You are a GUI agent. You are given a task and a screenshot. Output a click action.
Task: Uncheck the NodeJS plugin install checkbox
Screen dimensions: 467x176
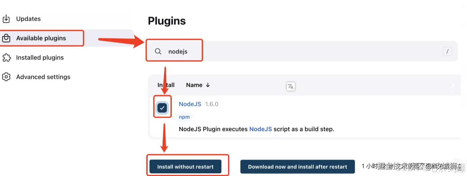[162, 107]
